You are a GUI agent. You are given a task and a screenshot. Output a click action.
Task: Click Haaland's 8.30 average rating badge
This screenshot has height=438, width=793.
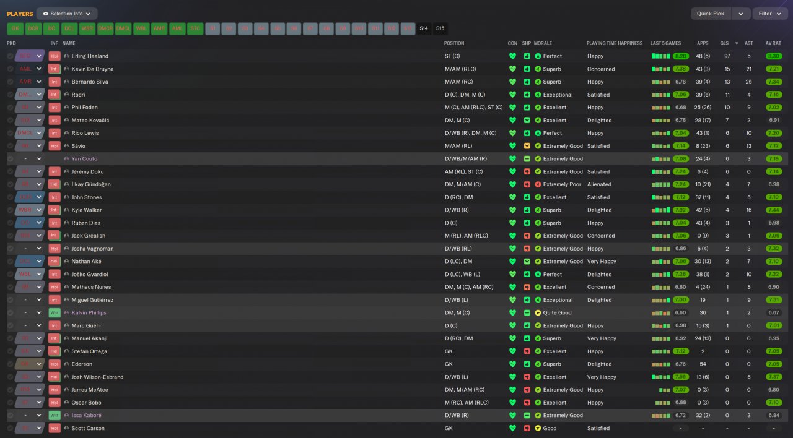tap(774, 56)
